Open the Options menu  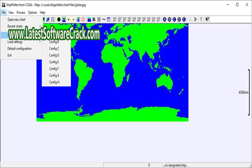coord(33,12)
